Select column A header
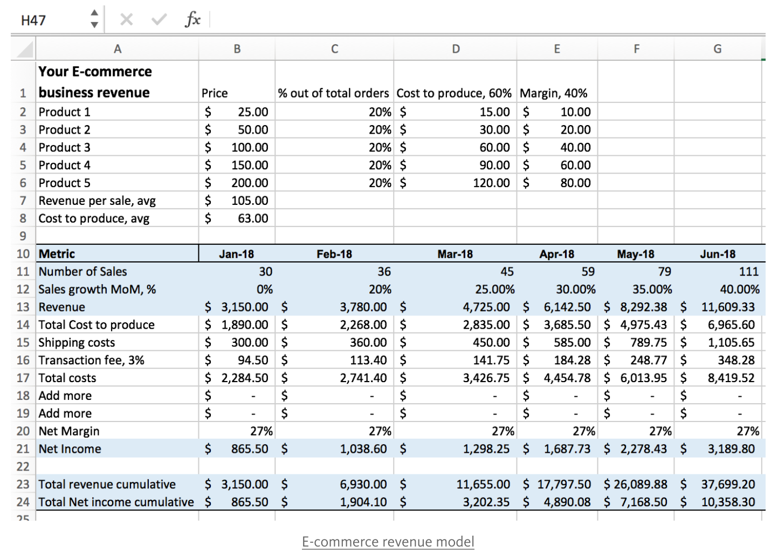Screen dimensions: 771x553 (118, 49)
